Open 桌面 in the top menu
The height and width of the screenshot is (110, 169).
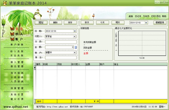(131, 16)
